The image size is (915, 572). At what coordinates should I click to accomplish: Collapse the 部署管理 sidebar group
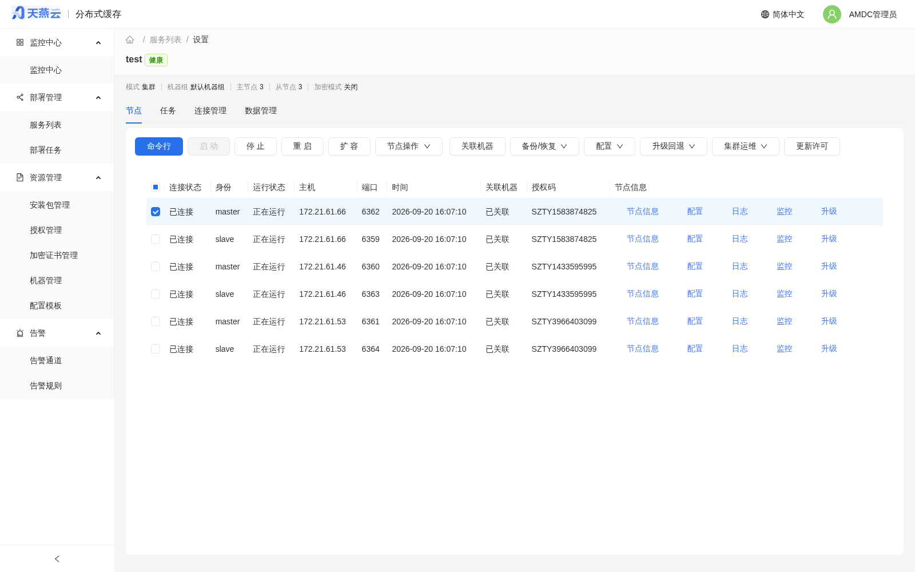click(x=98, y=98)
